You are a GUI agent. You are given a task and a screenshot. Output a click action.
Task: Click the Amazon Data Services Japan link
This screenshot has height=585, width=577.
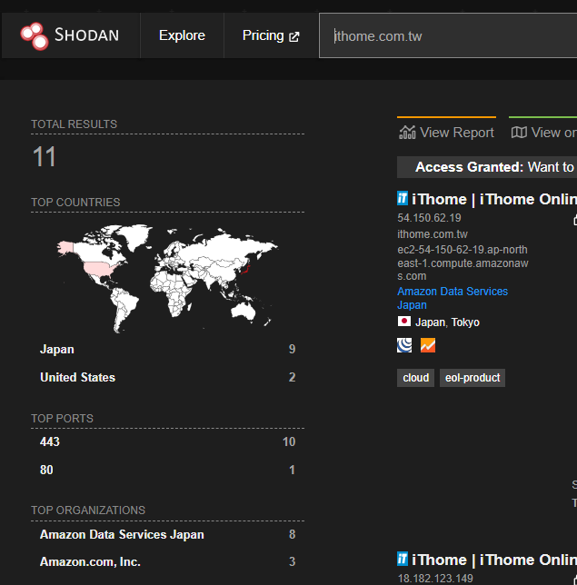[x=453, y=298]
